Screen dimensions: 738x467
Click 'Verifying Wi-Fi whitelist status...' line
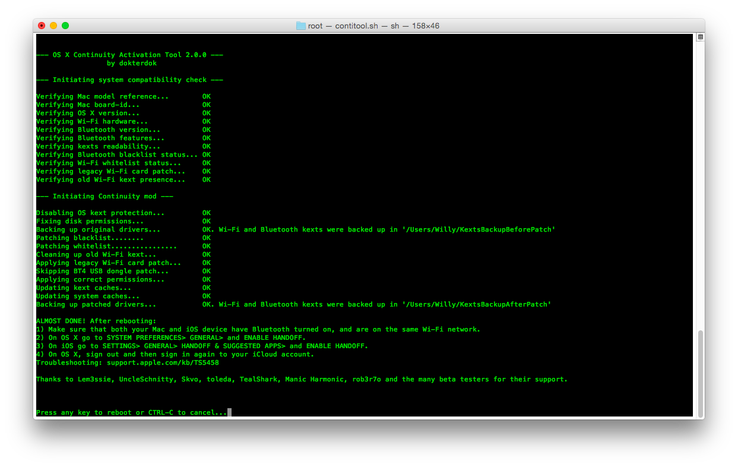(123, 163)
